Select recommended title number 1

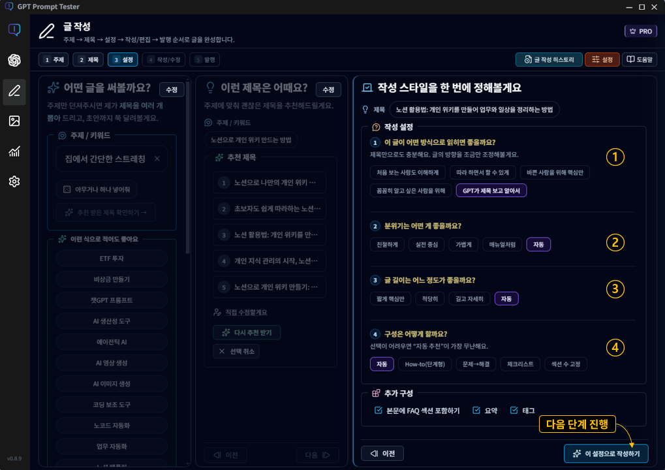[270, 183]
